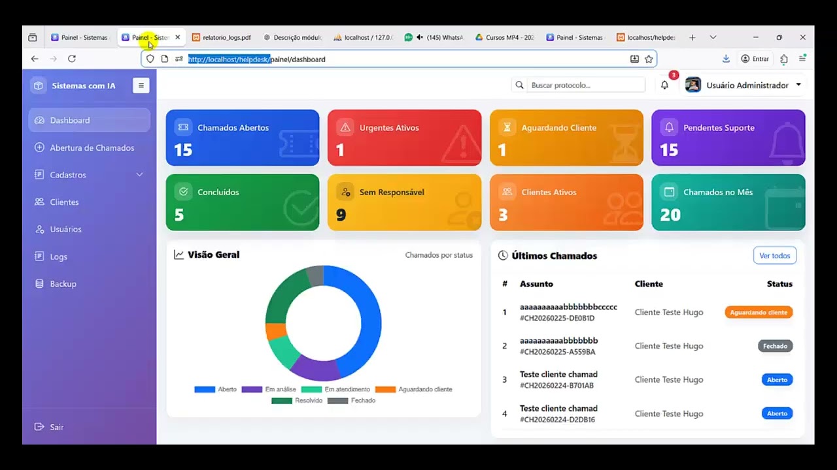Click the browser reload icon
The height and width of the screenshot is (470, 837).
coord(72,59)
